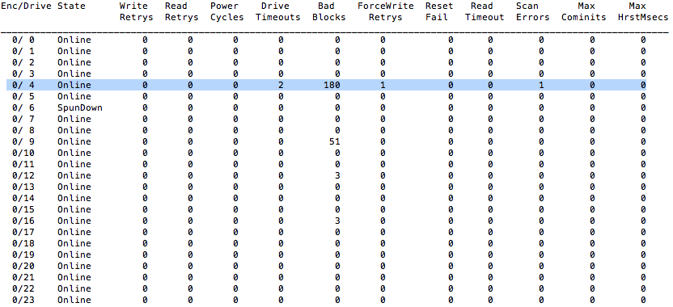Click ForceWrite Retrys value '1' for drive 0/4
The width and height of the screenshot is (673, 307).
point(383,85)
